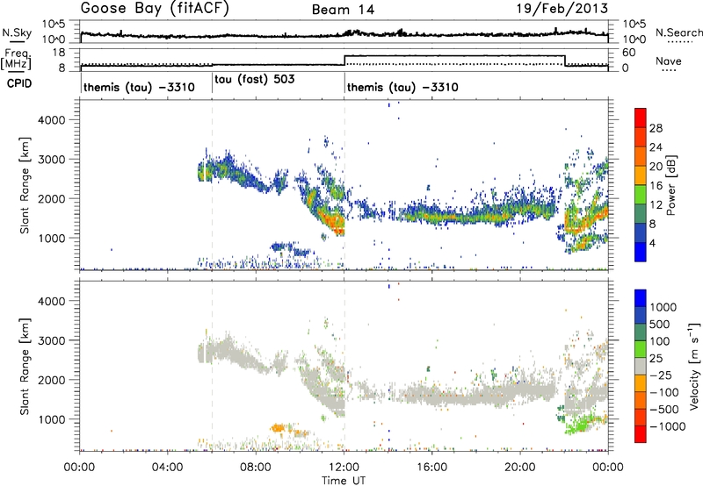Select the "Beam 14" header label
This screenshot has width=703, height=486.
pyautogui.click(x=344, y=10)
